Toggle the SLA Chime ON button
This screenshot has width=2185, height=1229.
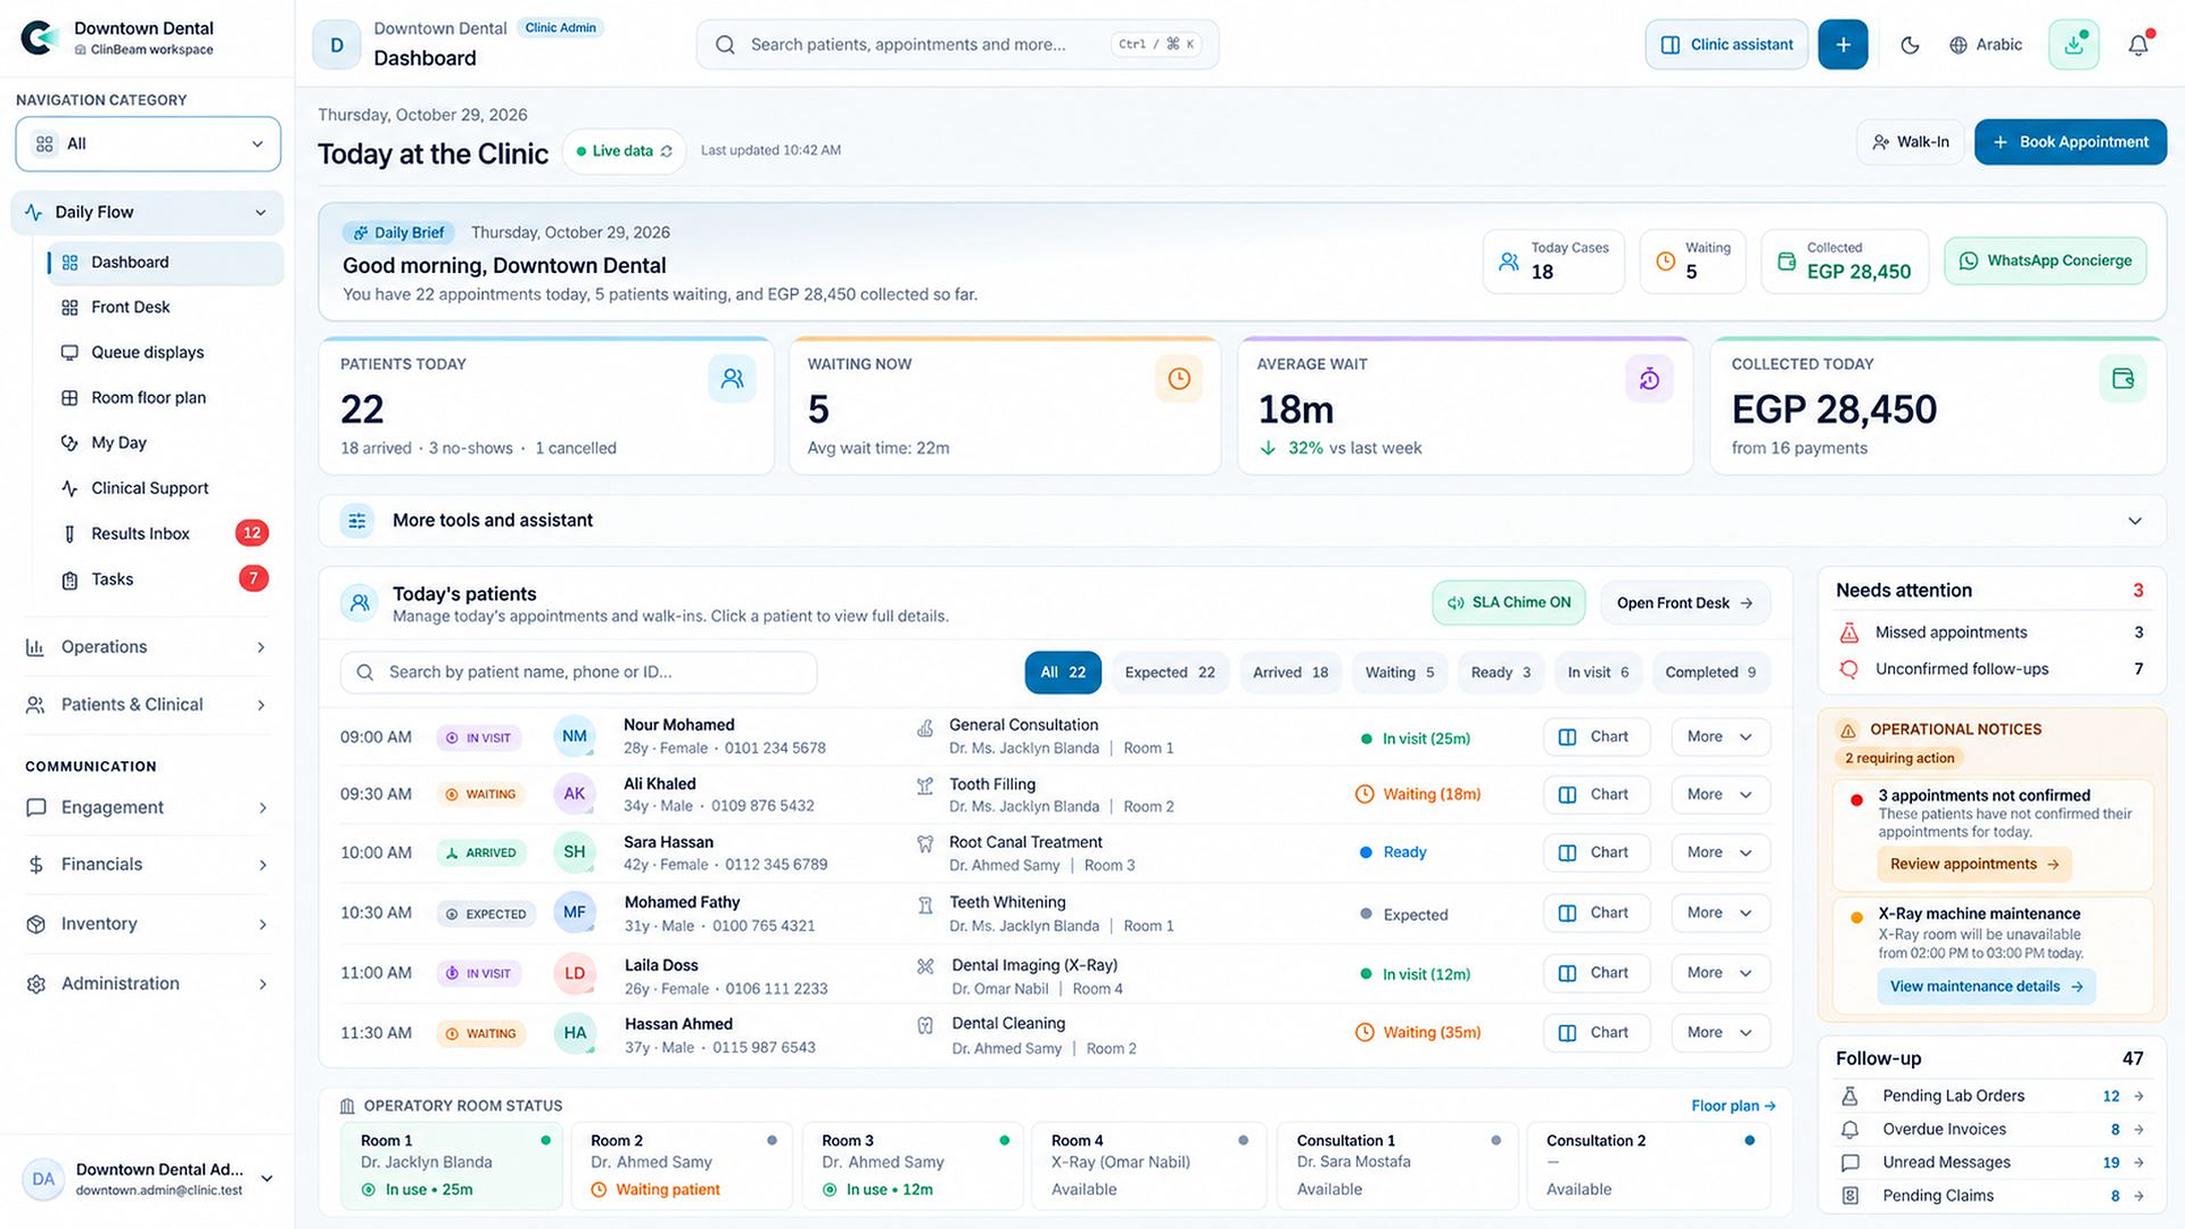1508,603
